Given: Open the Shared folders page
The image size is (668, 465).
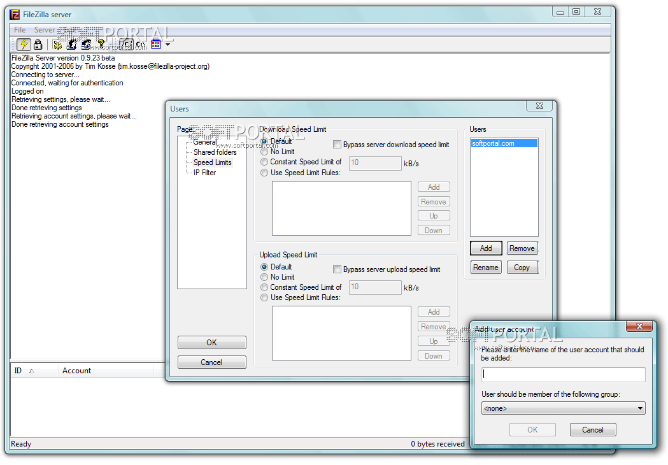Looking at the screenshot, I should tap(215, 152).
